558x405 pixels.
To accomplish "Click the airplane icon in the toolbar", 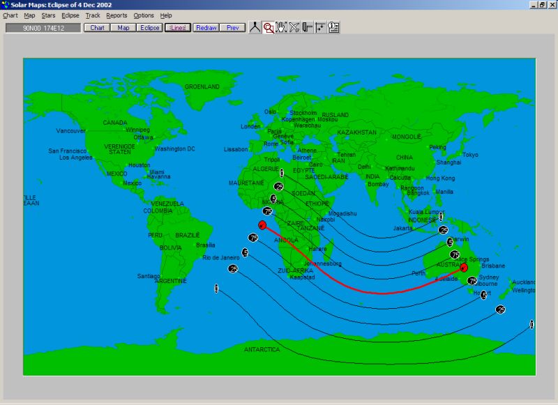I will pos(294,28).
